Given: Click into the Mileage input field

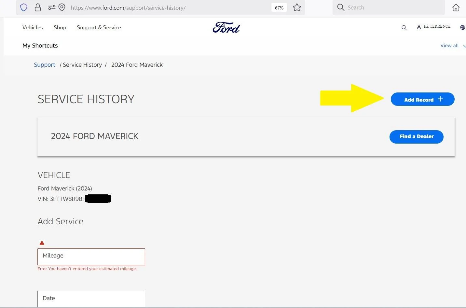Looking at the screenshot, I should pos(91,257).
